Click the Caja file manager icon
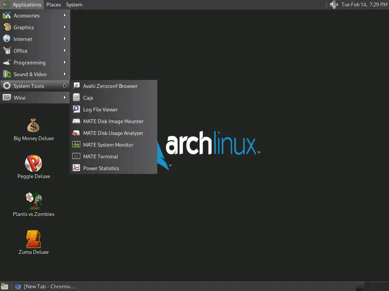Viewport: 389px width, 291px height. [76, 97]
